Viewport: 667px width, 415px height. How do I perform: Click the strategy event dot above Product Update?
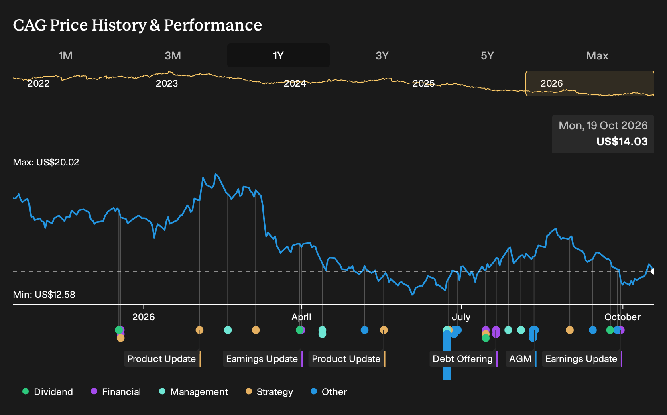[199, 330]
